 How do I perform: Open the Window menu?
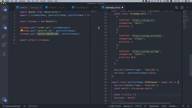[x=50, y=1]
